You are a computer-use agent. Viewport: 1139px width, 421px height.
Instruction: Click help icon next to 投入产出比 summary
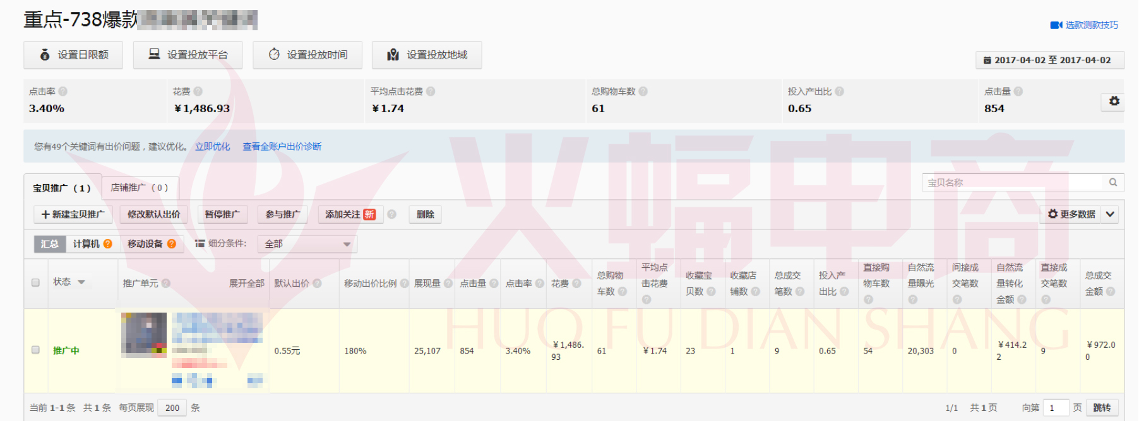(839, 91)
